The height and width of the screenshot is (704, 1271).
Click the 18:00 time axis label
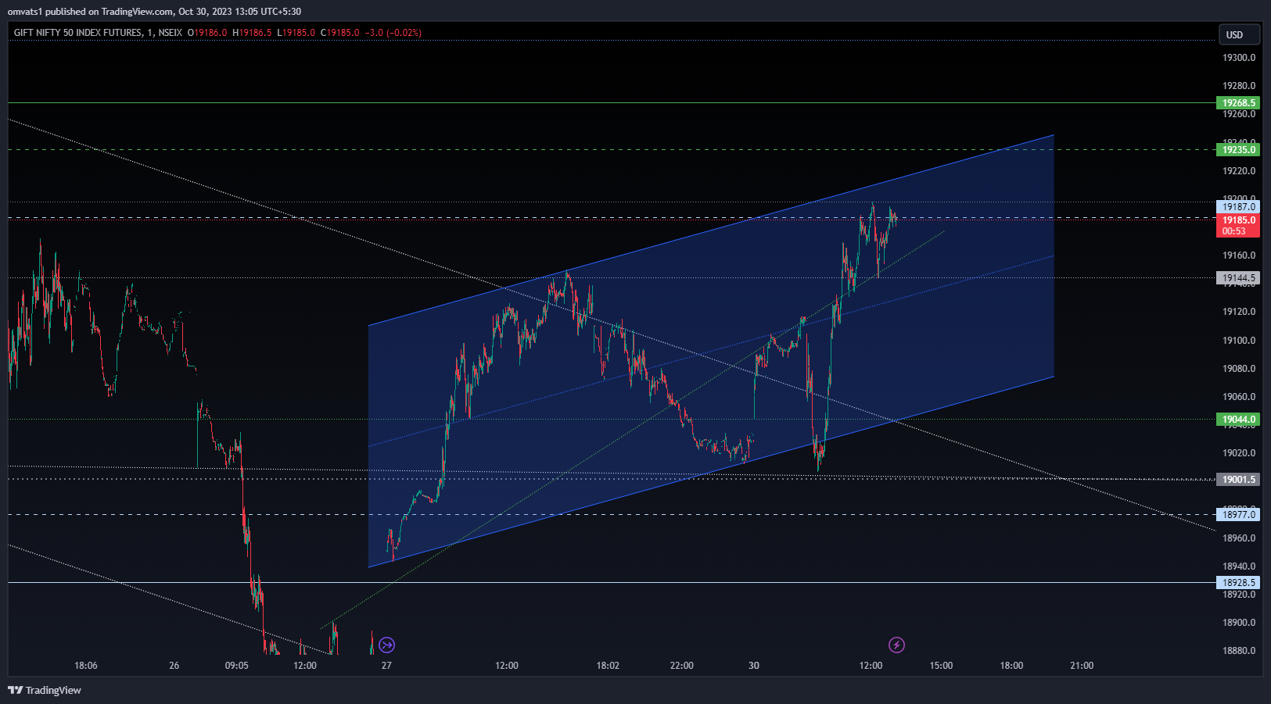point(1011,666)
